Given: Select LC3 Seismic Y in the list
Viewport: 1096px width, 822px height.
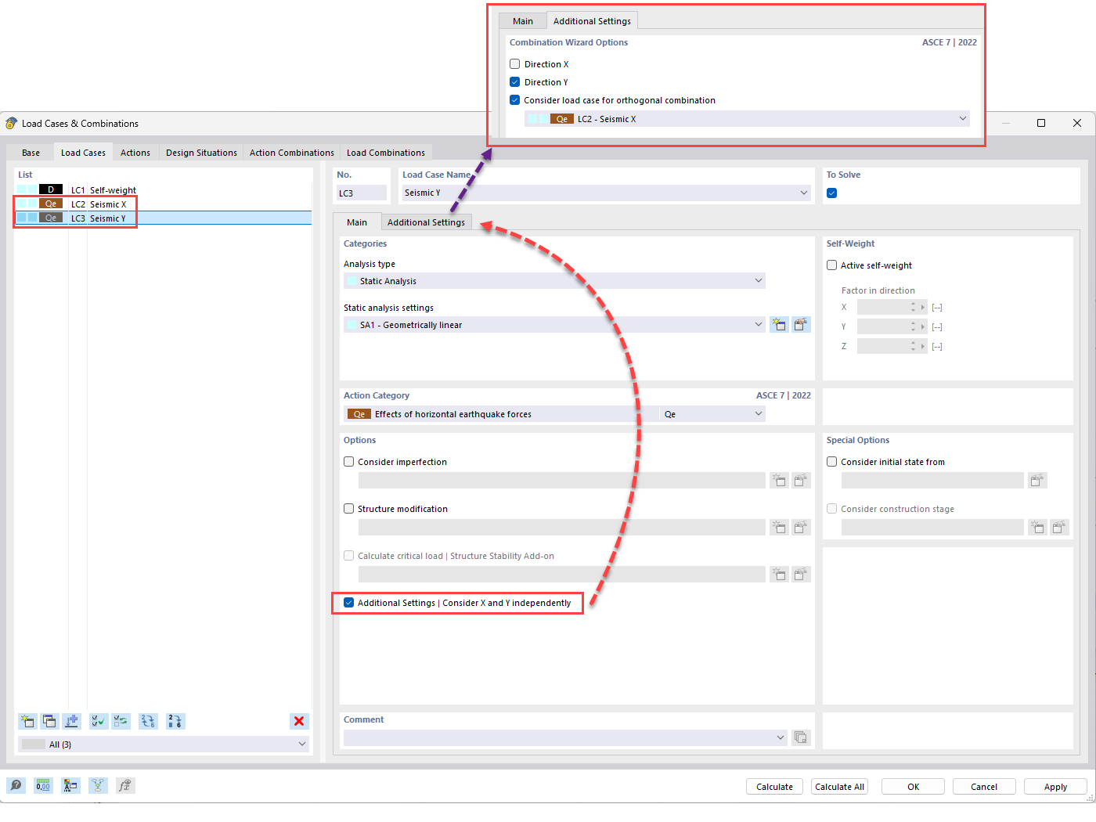Looking at the screenshot, I should tap(163, 218).
